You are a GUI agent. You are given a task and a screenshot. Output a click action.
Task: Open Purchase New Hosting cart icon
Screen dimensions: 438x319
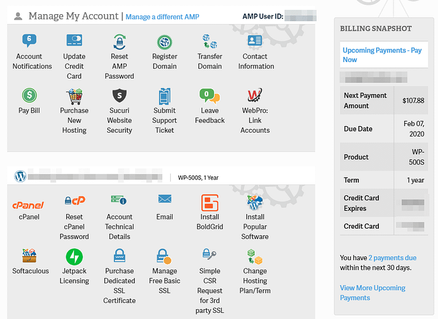(74, 96)
